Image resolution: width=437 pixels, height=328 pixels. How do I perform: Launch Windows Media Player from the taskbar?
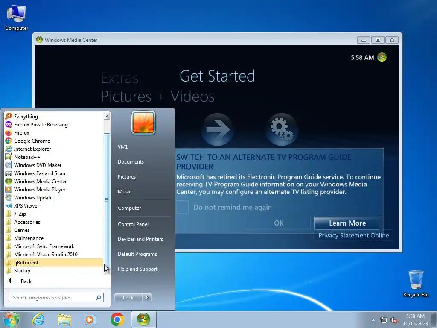[90, 319]
